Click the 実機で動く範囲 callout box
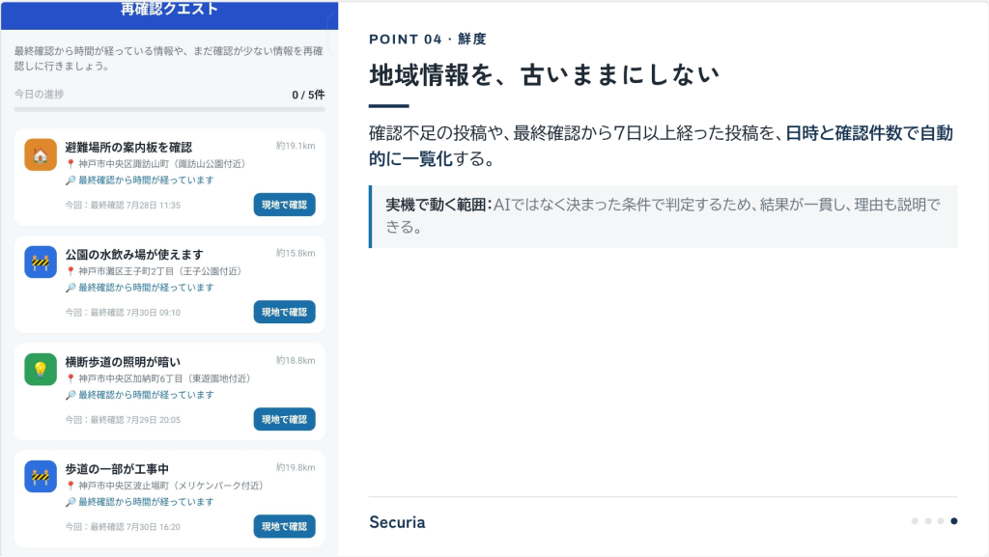 tap(663, 216)
